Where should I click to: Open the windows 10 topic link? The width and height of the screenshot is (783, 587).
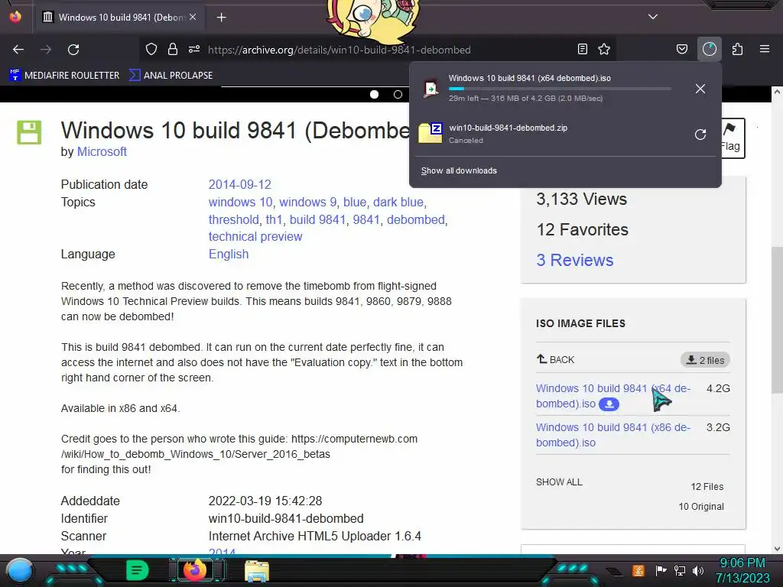click(240, 202)
